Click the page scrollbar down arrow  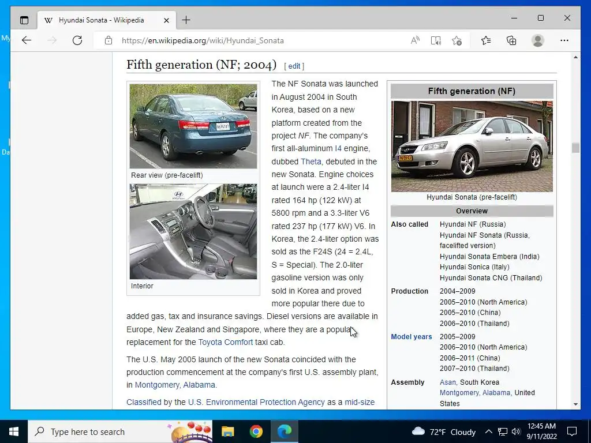pyautogui.click(x=575, y=404)
